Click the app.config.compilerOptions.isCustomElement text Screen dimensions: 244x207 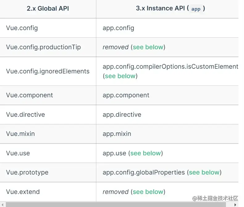click(170, 66)
